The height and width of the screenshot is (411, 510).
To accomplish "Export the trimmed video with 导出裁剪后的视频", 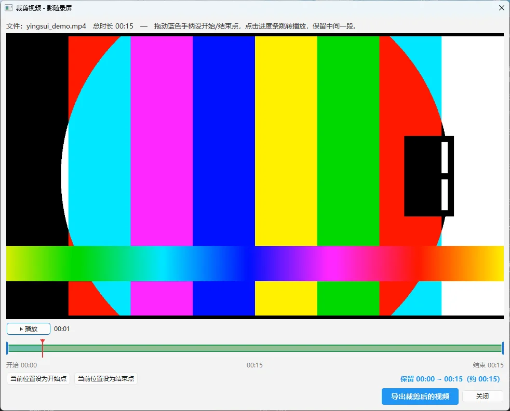I will point(420,396).
